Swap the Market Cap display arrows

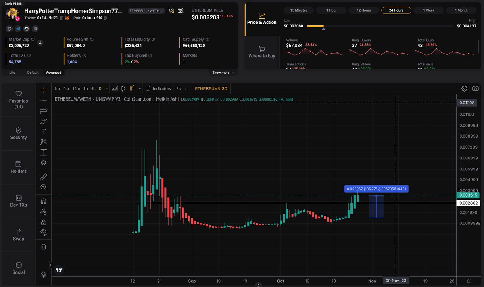click(x=40, y=42)
